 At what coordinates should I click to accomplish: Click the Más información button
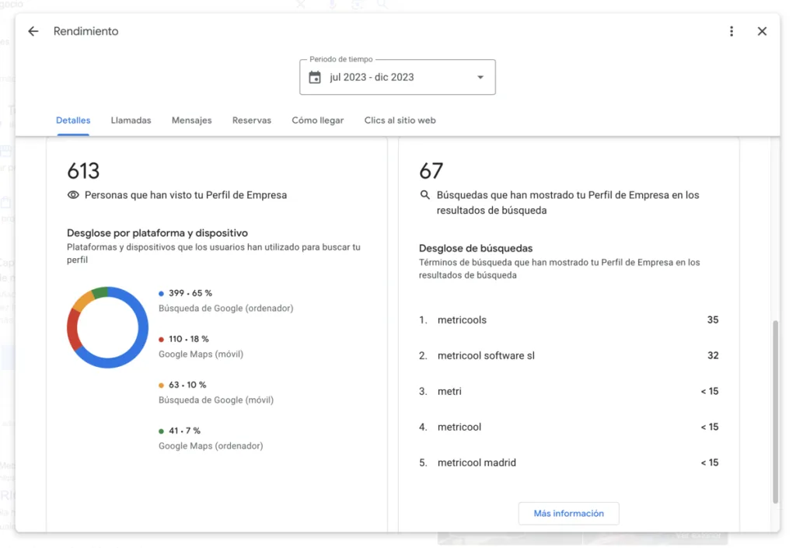pyautogui.click(x=568, y=514)
